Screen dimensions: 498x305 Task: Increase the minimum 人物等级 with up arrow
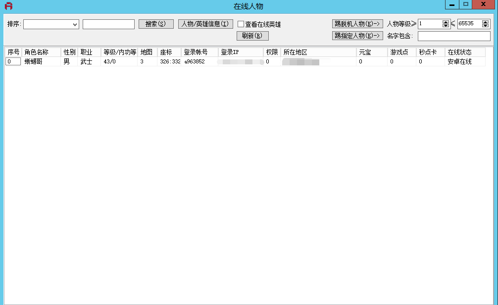point(446,22)
